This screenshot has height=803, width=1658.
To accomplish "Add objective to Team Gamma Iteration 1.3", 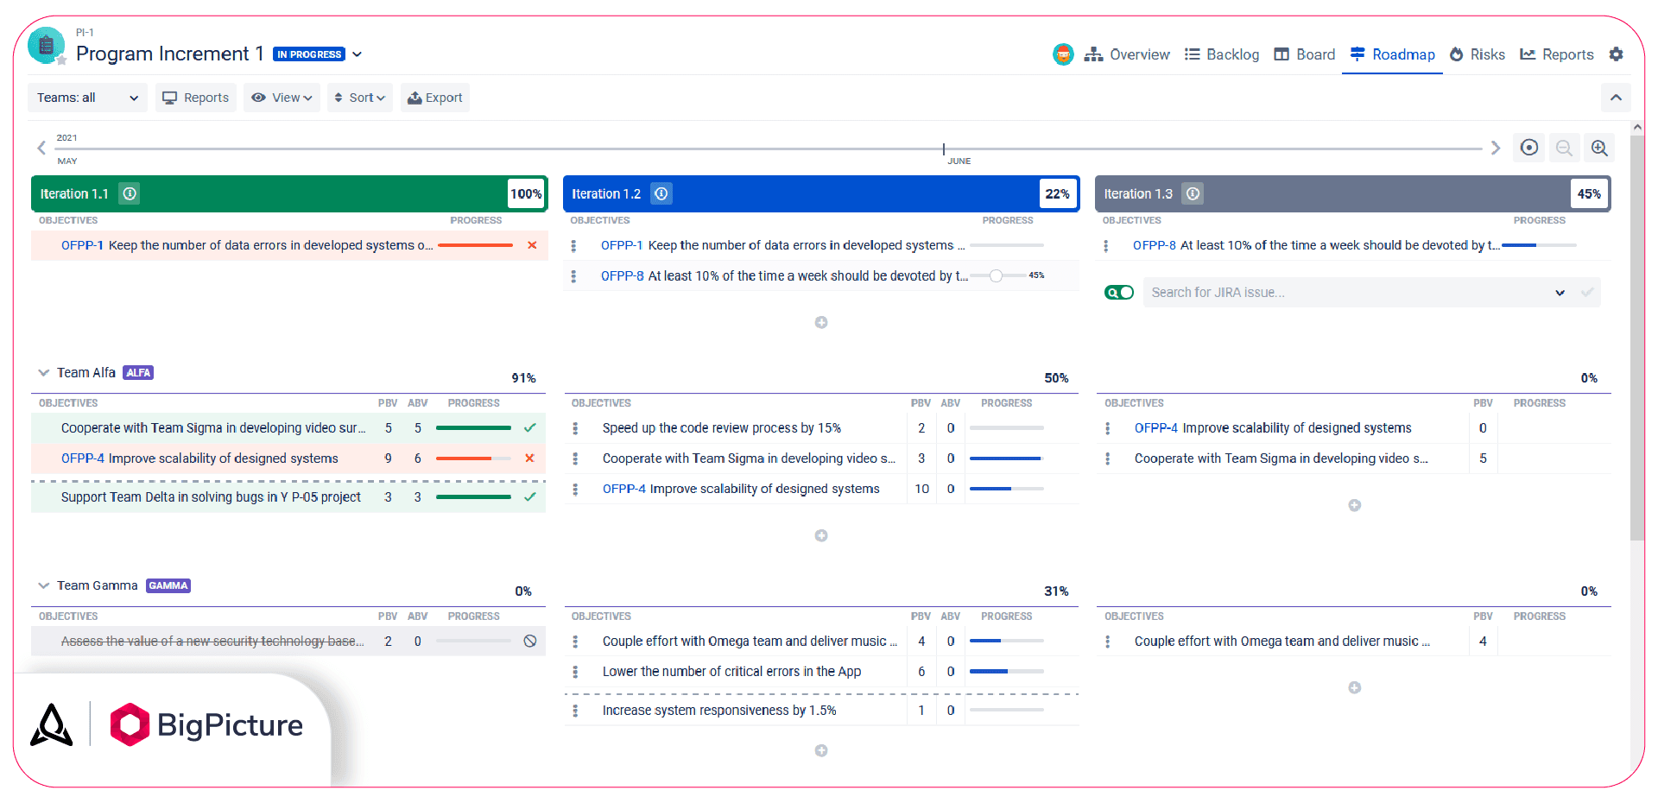I will 1354,687.
